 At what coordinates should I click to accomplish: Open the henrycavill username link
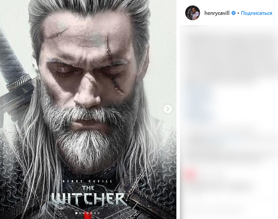[x=217, y=13]
